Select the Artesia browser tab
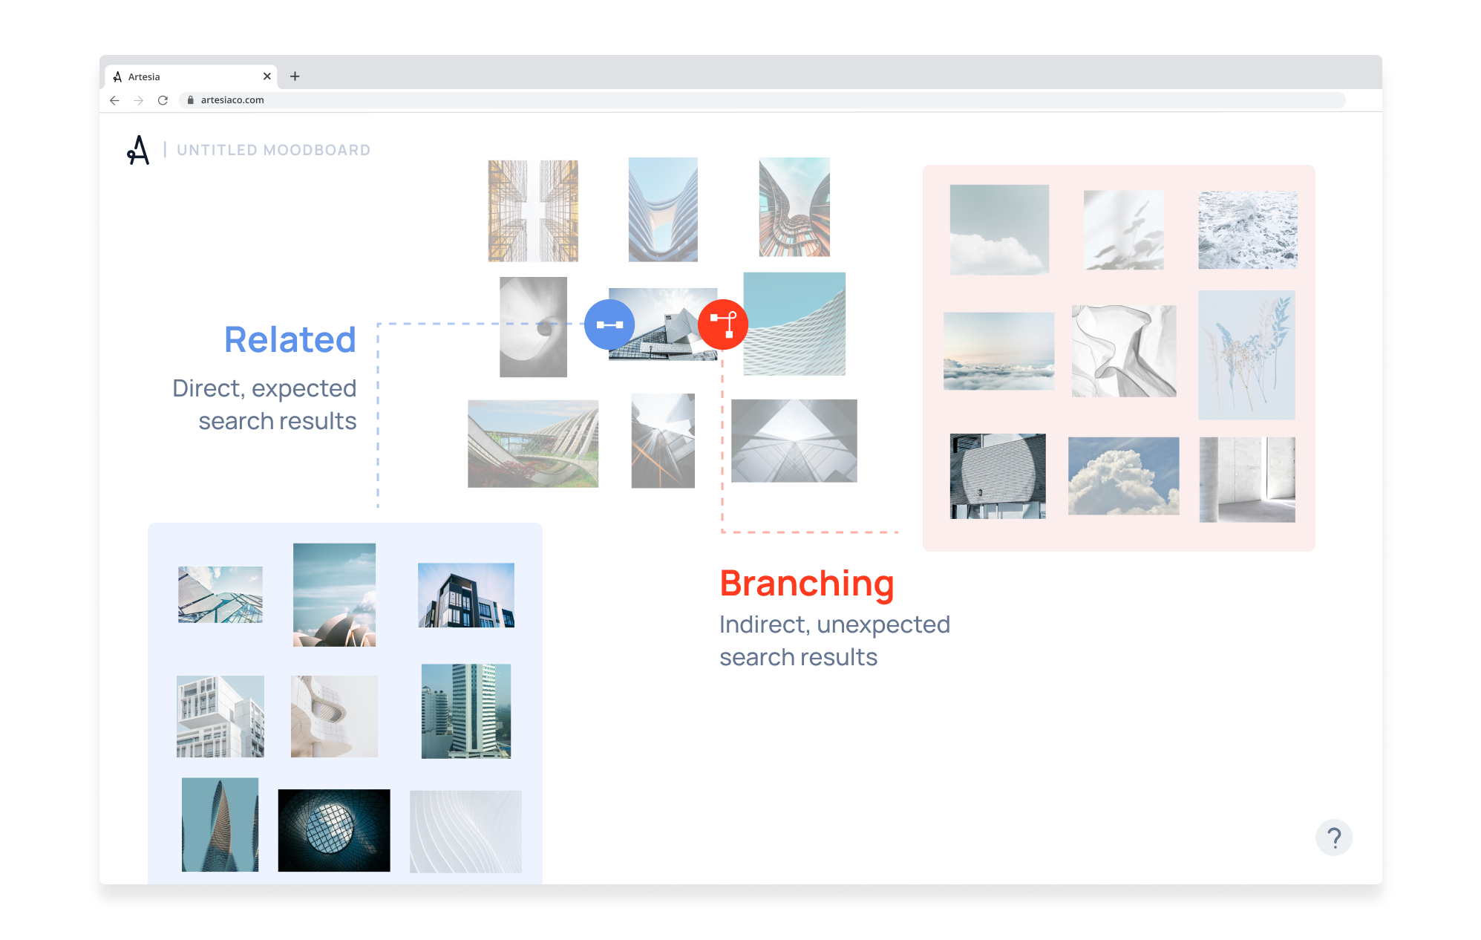1481x940 pixels. pyautogui.click(x=192, y=76)
